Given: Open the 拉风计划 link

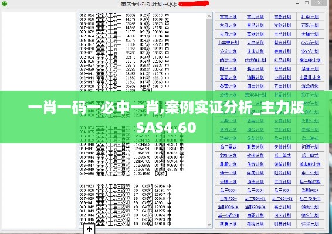Looking at the screenshot, I should (228, 34).
